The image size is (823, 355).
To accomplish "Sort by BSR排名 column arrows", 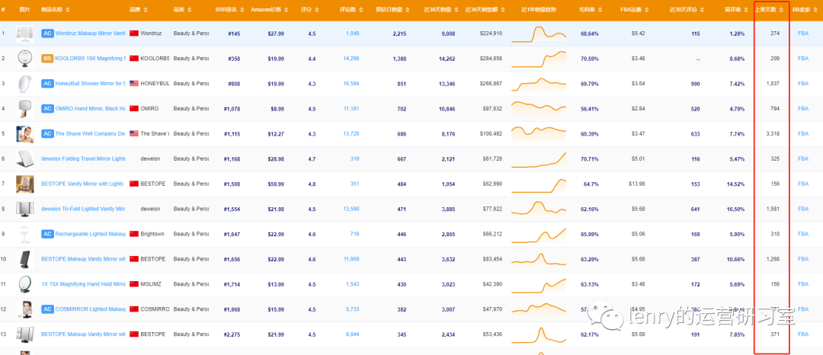I will pos(242,10).
